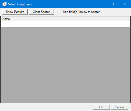Reset filters using Clear Search
Viewport: 131px width, 111px height.
click(41, 12)
